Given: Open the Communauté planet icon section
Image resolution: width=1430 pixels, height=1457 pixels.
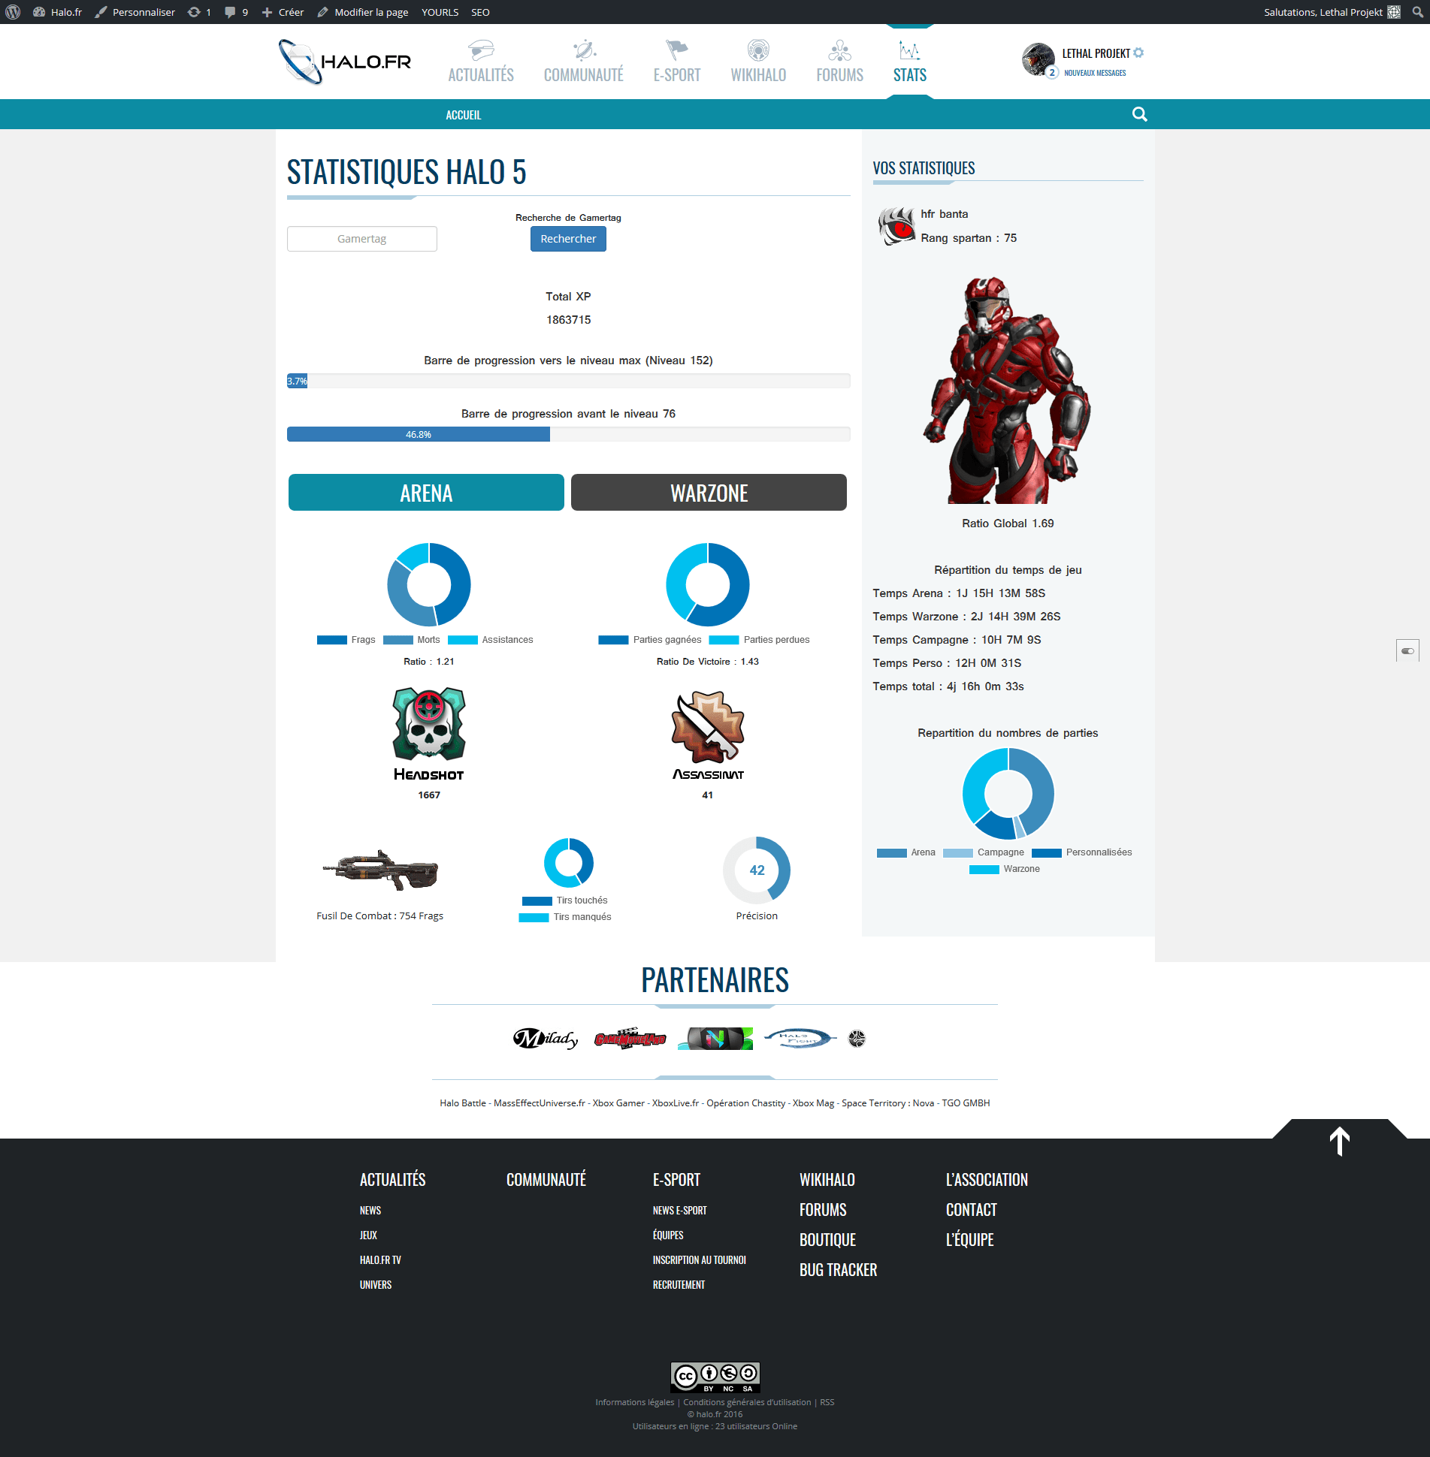Looking at the screenshot, I should (584, 62).
